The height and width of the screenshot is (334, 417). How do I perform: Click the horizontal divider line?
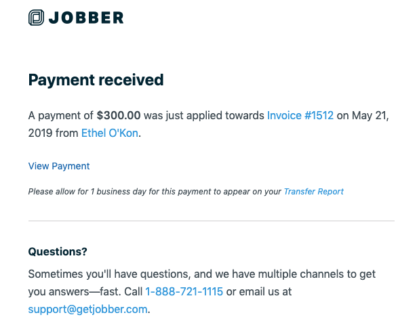click(x=212, y=221)
